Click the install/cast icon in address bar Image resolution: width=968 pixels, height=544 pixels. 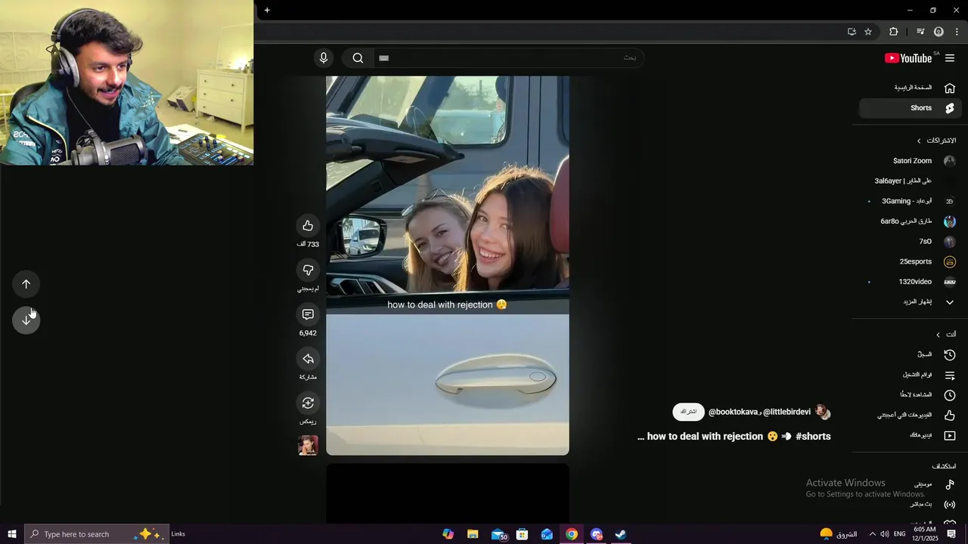[x=852, y=32]
